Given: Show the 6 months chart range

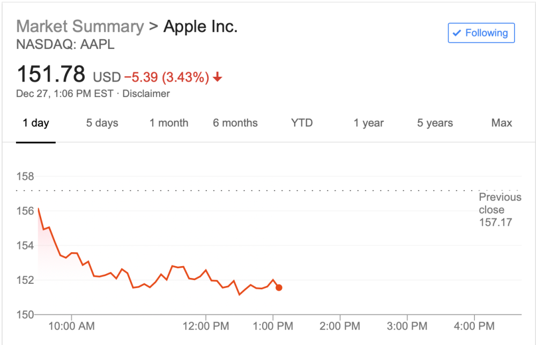Looking at the screenshot, I should 235,123.
